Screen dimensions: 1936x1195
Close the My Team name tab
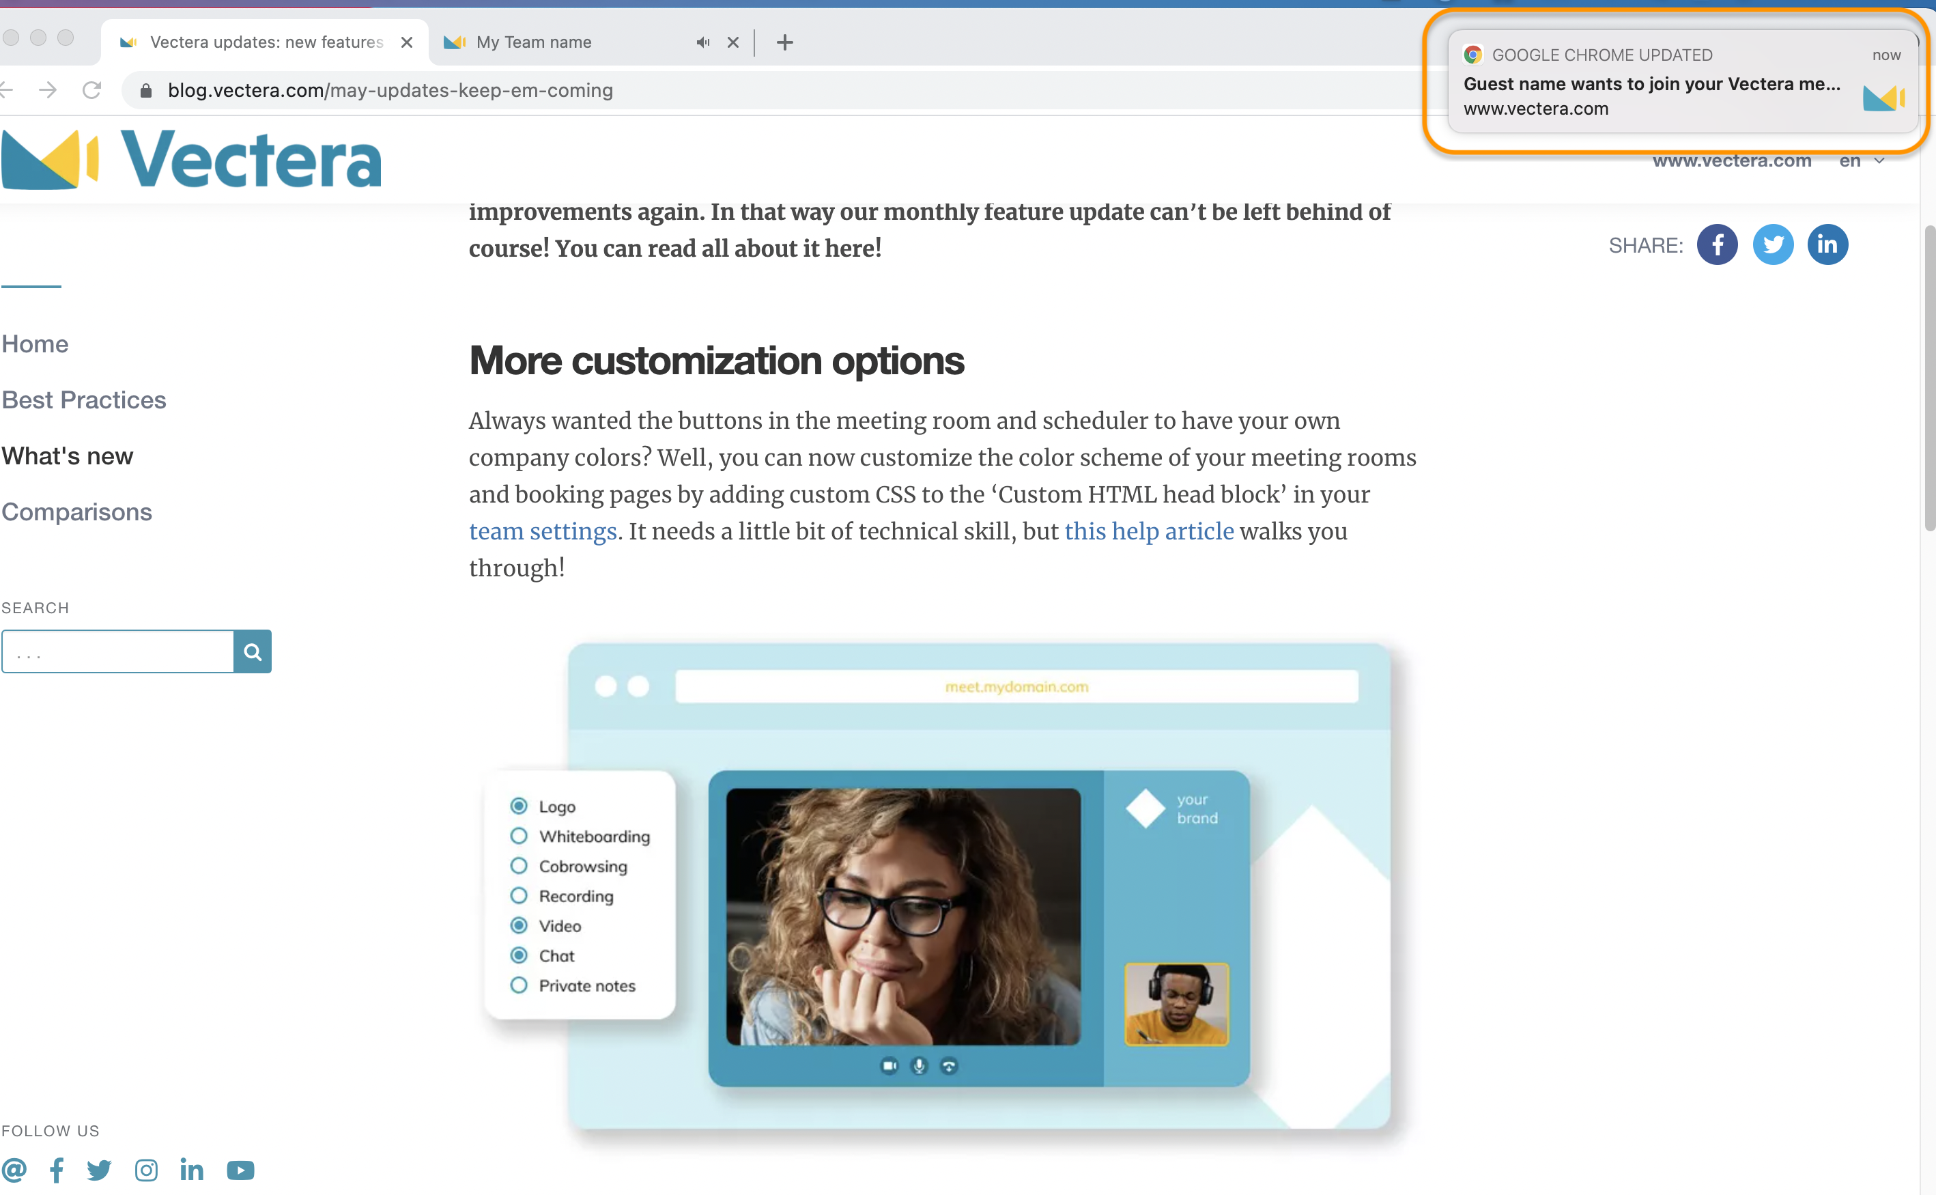(x=733, y=42)
